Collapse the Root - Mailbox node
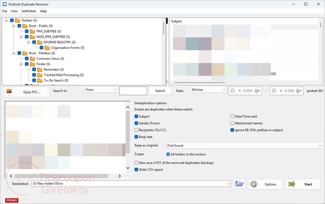Image resolution: width=325 pixels, height=204 pixels. [14, 53]
